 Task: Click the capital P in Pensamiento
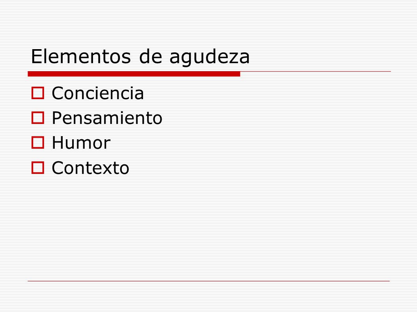[57, 118]
